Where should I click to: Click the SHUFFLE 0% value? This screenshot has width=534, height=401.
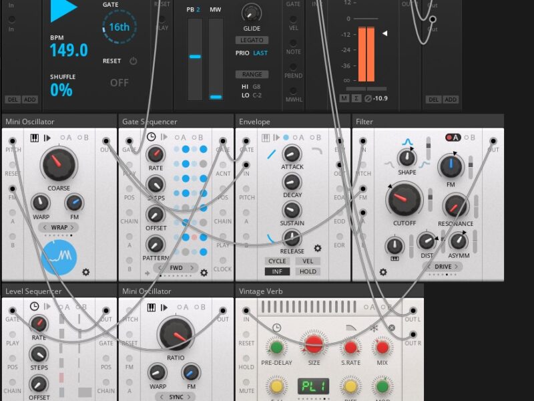(x=61, y=90)
